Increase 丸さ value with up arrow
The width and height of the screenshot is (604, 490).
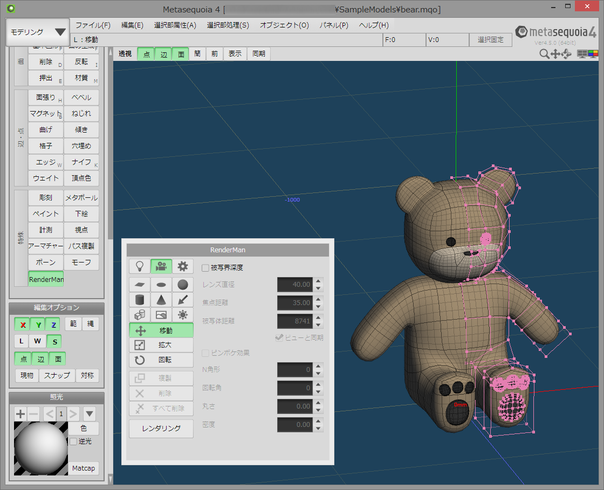[x=318, y=403]
